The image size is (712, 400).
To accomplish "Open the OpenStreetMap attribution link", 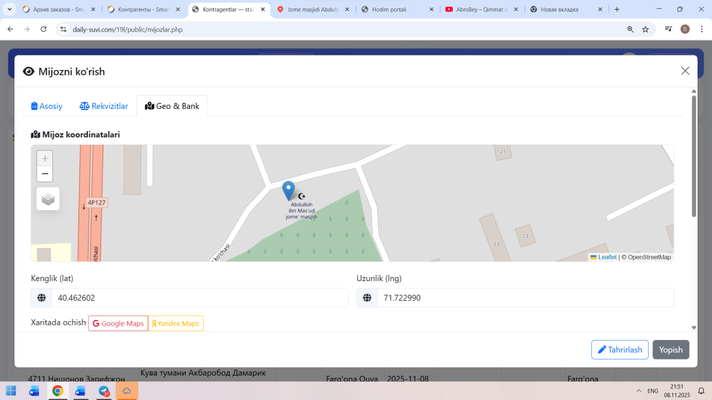I will (650, 257).
